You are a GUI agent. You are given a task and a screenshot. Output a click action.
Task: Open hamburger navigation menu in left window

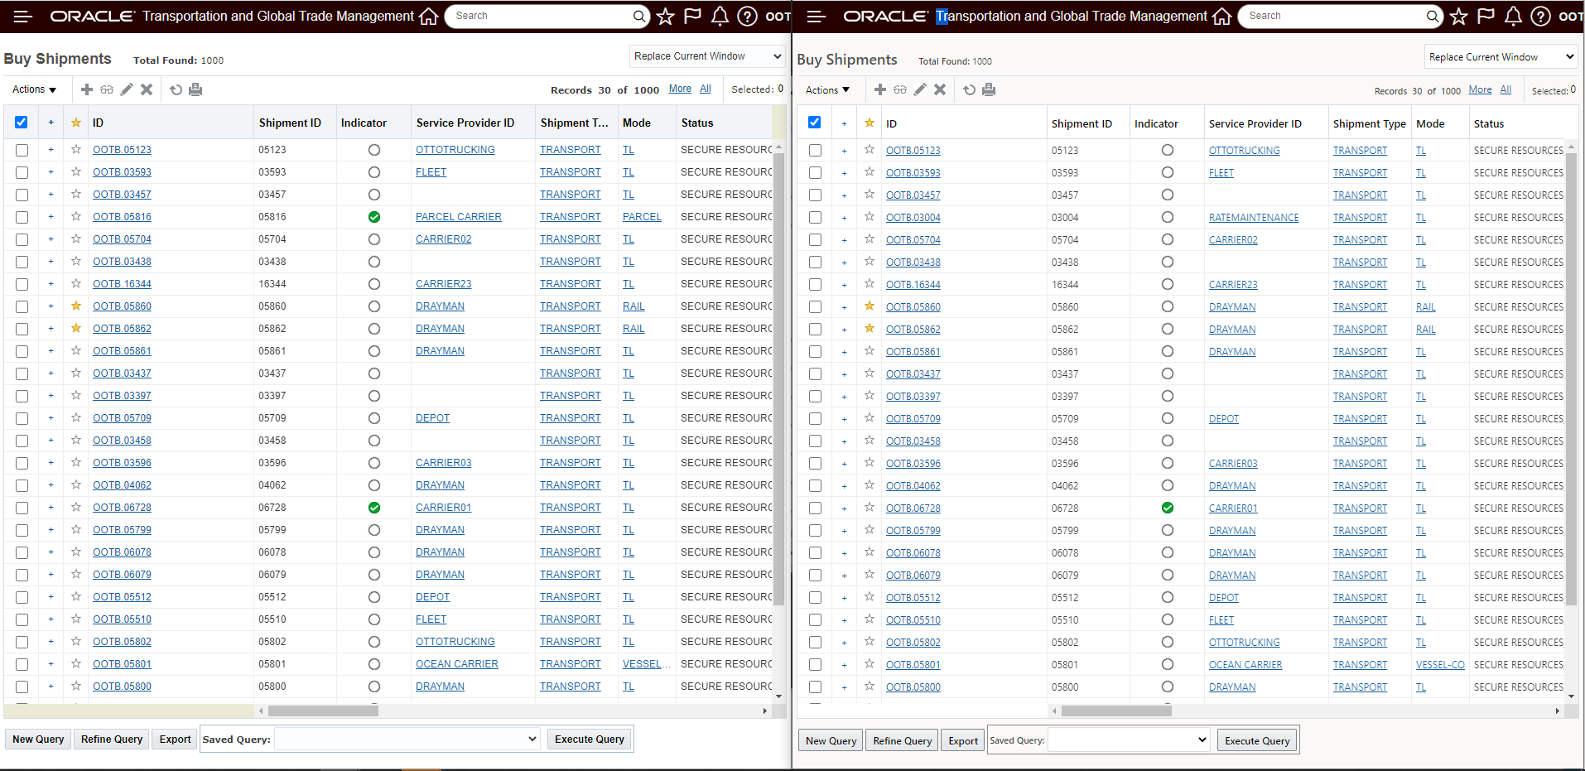coord(22,17)
